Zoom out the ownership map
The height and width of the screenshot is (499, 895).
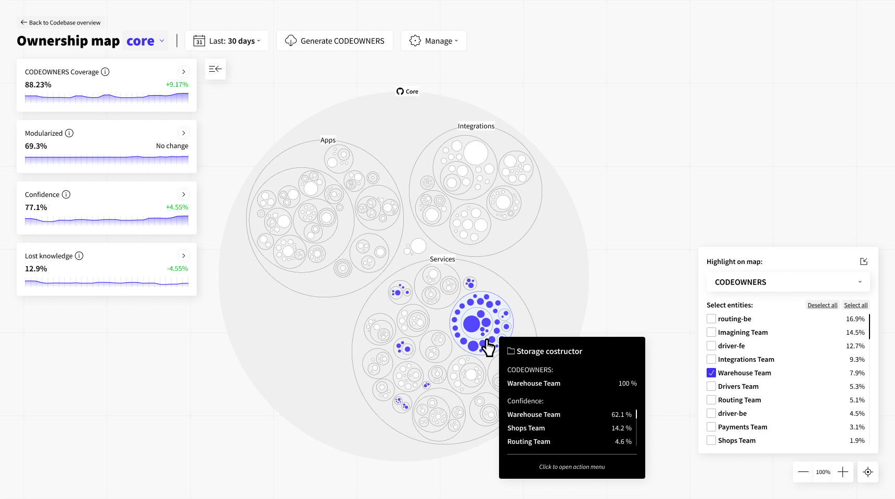(x=803, y=472)
